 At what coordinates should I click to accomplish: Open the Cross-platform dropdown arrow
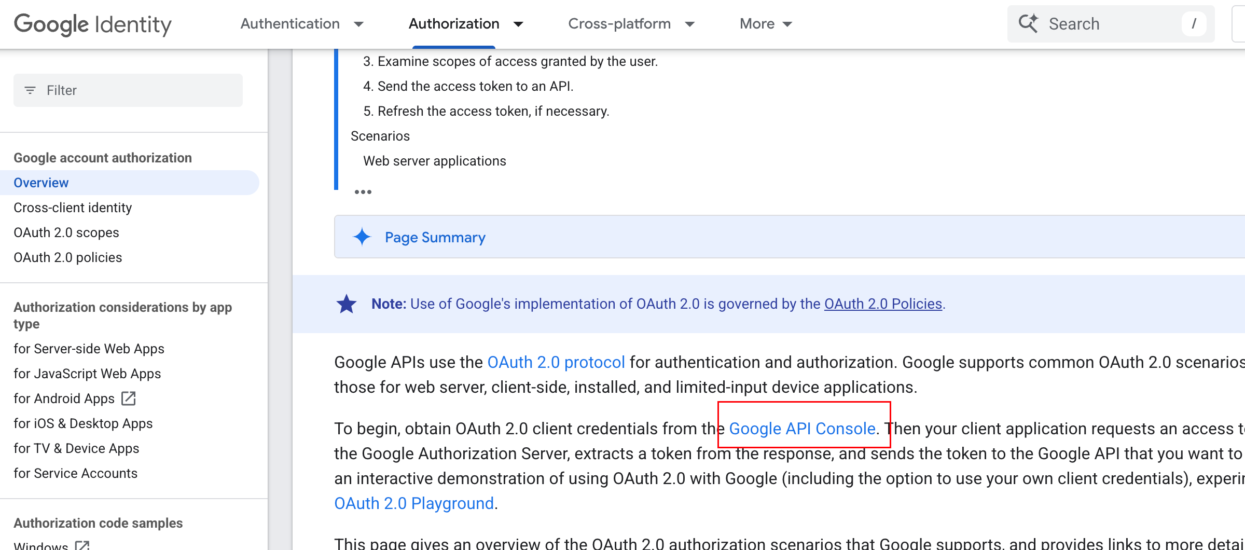point(689,24)
